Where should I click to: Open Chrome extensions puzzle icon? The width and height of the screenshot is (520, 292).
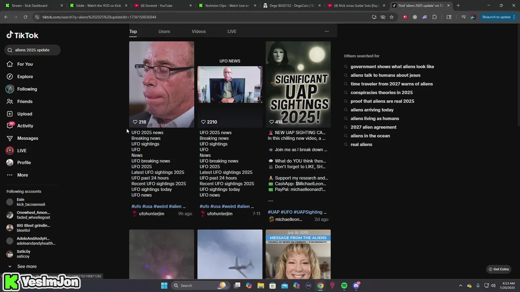pyautogui.click(x=434, y=17)
